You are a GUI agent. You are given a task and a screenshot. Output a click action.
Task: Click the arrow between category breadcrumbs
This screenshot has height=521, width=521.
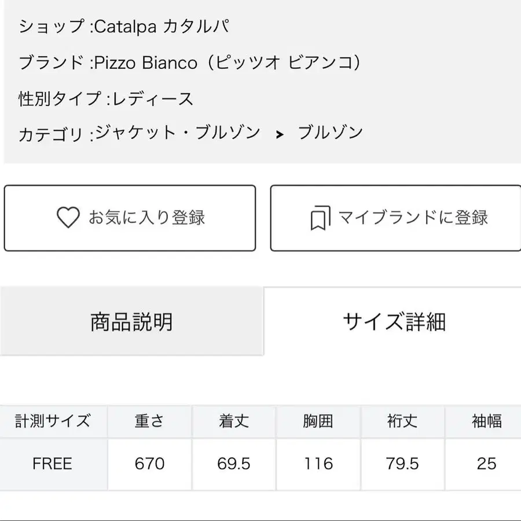tap(280, 134)
